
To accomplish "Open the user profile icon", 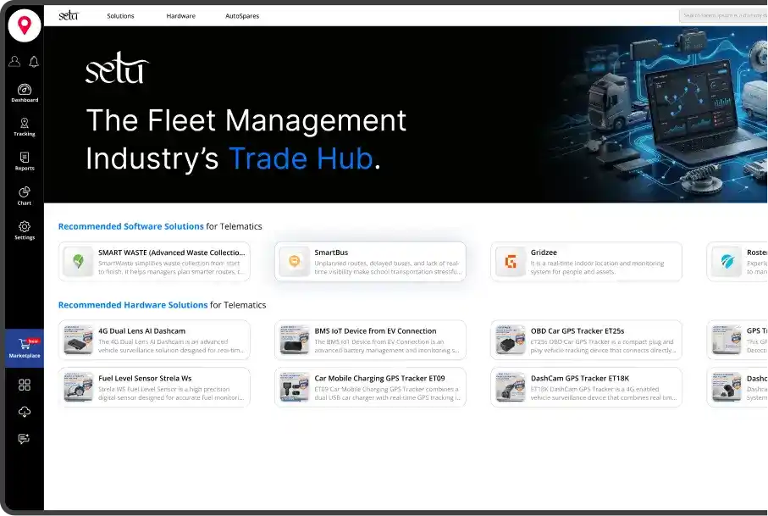I will coord(14,62).
